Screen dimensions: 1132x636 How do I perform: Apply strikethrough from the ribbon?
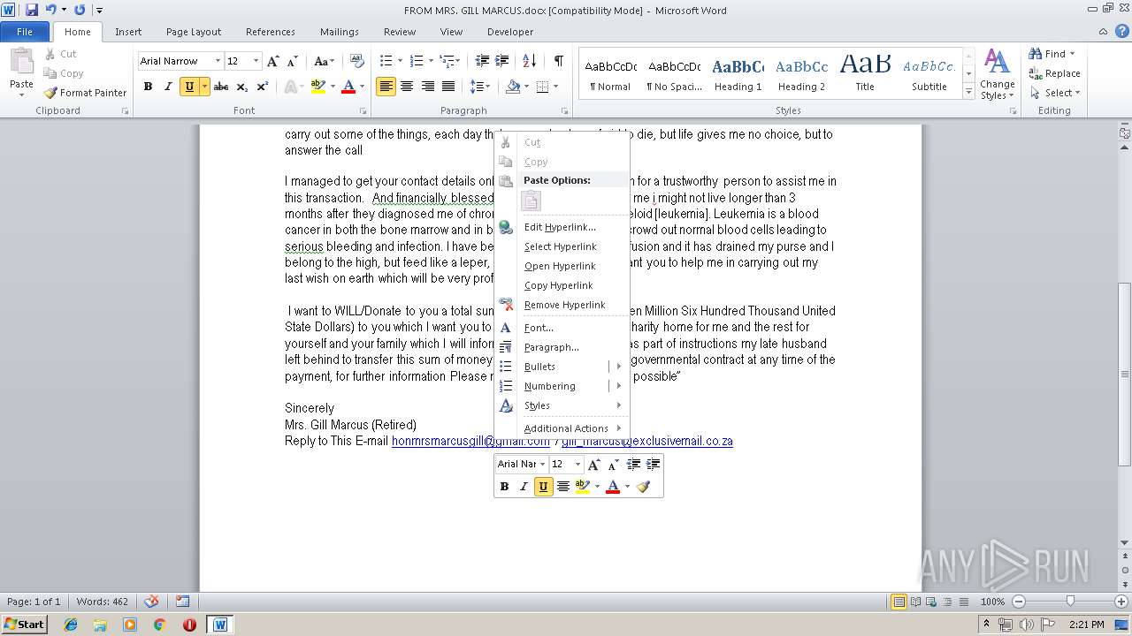tap(221, 87)
